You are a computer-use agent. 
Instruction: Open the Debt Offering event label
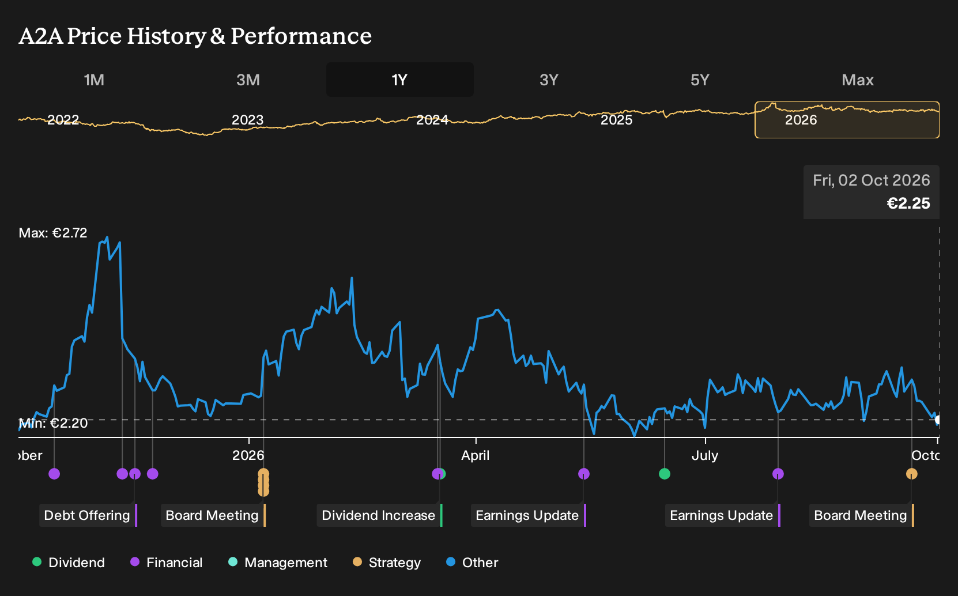tap(88, 515)
